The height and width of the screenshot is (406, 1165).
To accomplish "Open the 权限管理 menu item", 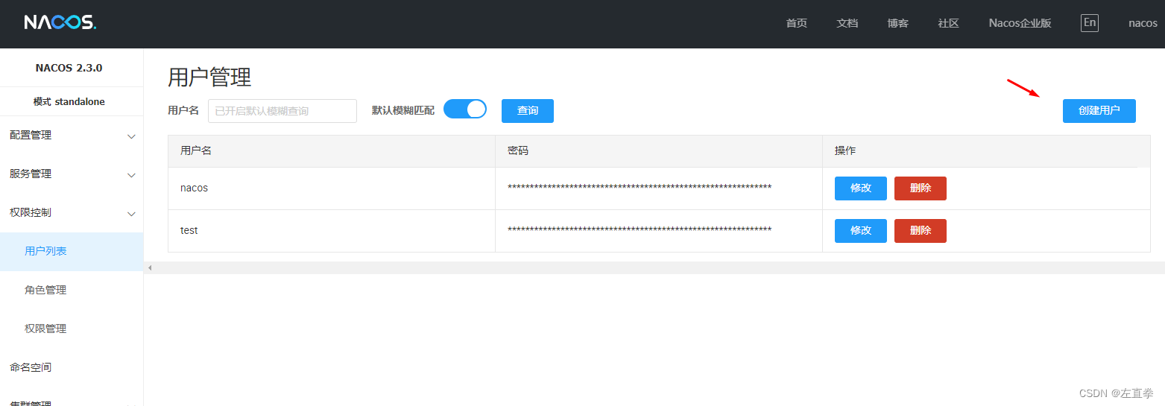I will tap(72, 329).
